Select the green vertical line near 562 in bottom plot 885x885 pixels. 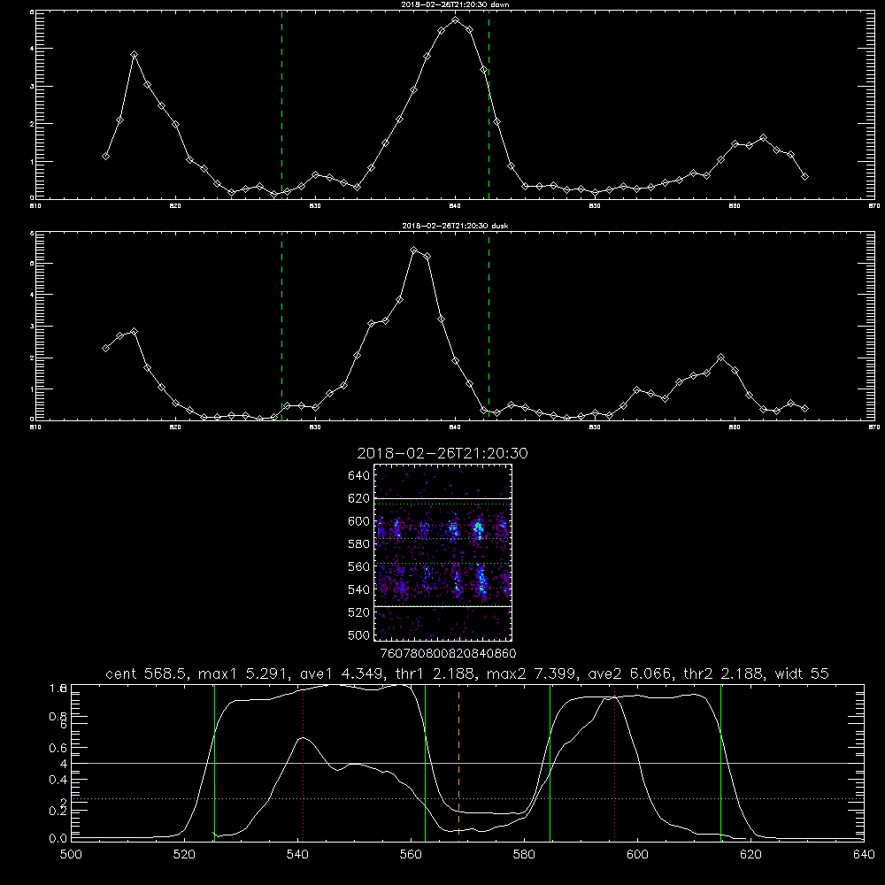tap(425, 762)
